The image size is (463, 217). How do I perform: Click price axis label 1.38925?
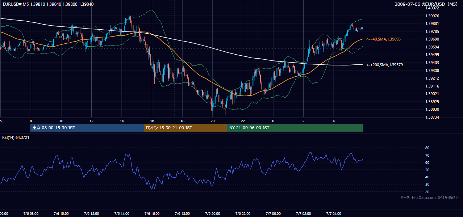(x=433, y=102)
